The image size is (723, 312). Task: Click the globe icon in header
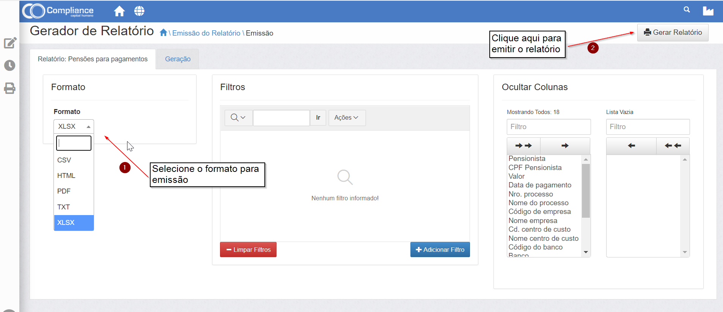pos(139,11)
